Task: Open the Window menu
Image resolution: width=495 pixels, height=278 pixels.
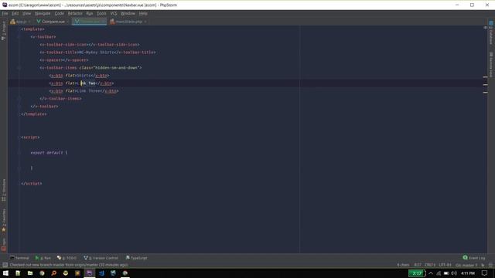Action: (x=128, y=14)
